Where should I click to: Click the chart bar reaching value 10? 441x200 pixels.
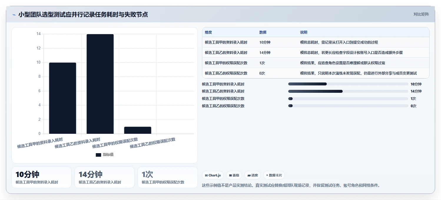coord(62,98)
